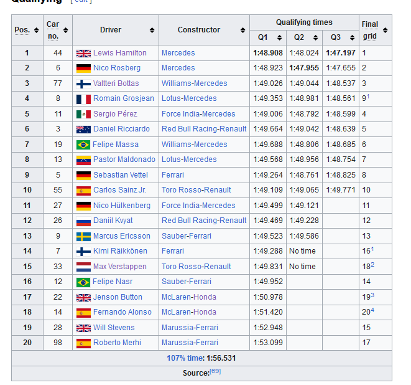The width and height of the screenshot is (411, 385).
Task: Click the French flag beside Romain Grosjean
Action: click(83, 99)
